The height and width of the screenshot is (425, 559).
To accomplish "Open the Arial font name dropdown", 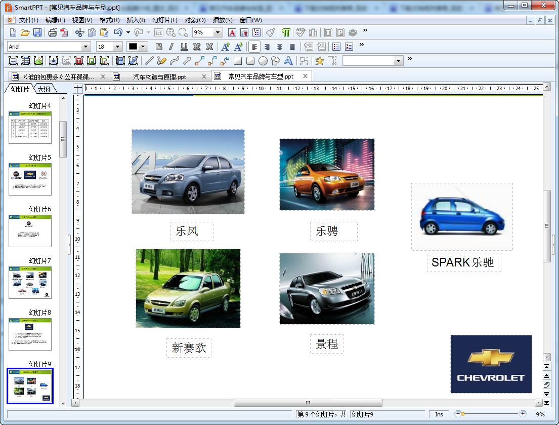I will click(86, 47).
